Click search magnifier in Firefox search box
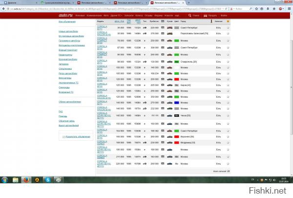This screenshot has width=293, height=198. pos(251,9)
